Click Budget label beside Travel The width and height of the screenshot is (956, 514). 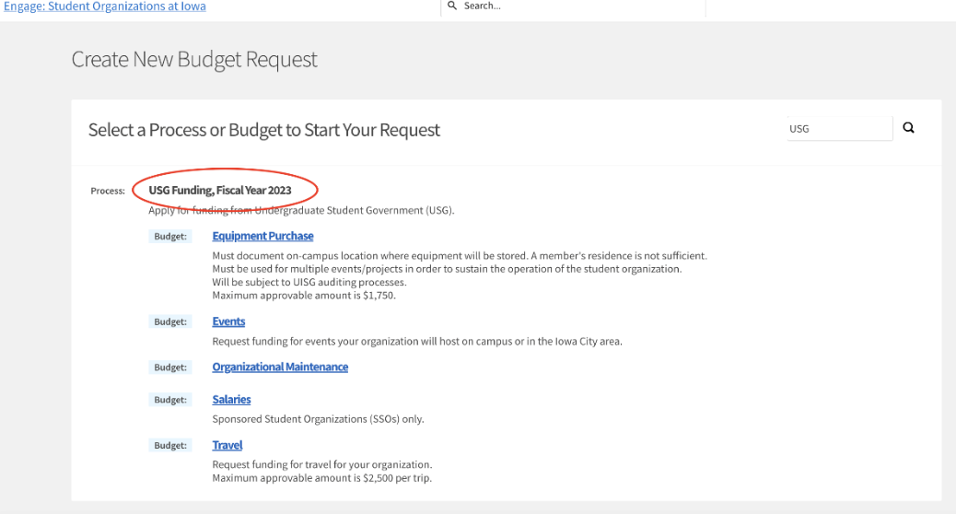click(170, 446)
